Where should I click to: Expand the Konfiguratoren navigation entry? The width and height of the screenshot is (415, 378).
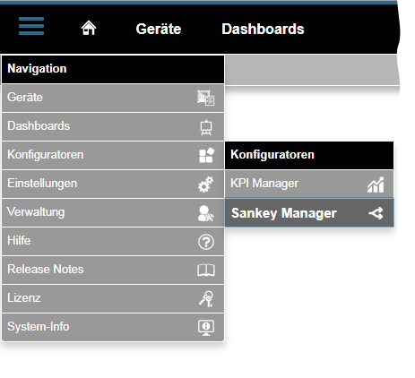click(113, 155)
